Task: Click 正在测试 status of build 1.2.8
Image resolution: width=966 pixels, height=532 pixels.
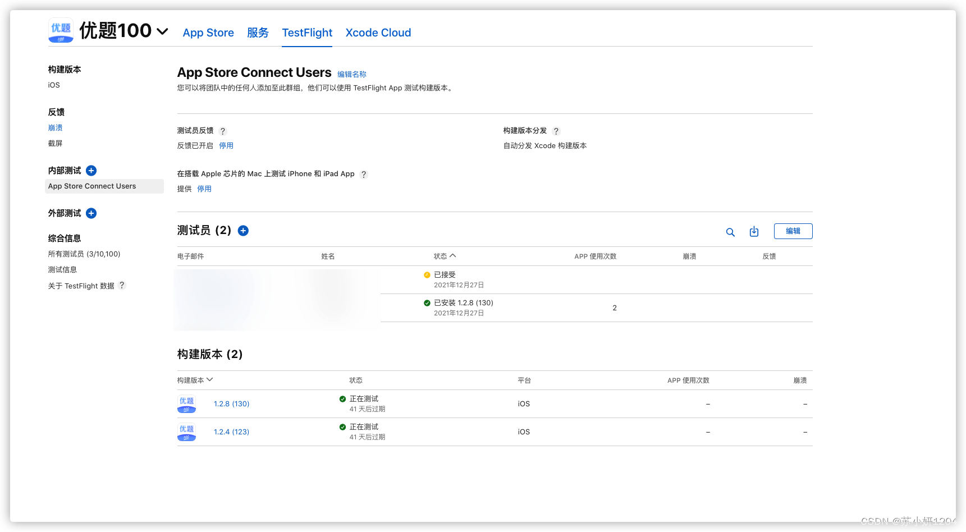Action: (364, 399)
